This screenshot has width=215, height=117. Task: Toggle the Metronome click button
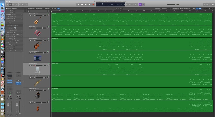(143, 4)
